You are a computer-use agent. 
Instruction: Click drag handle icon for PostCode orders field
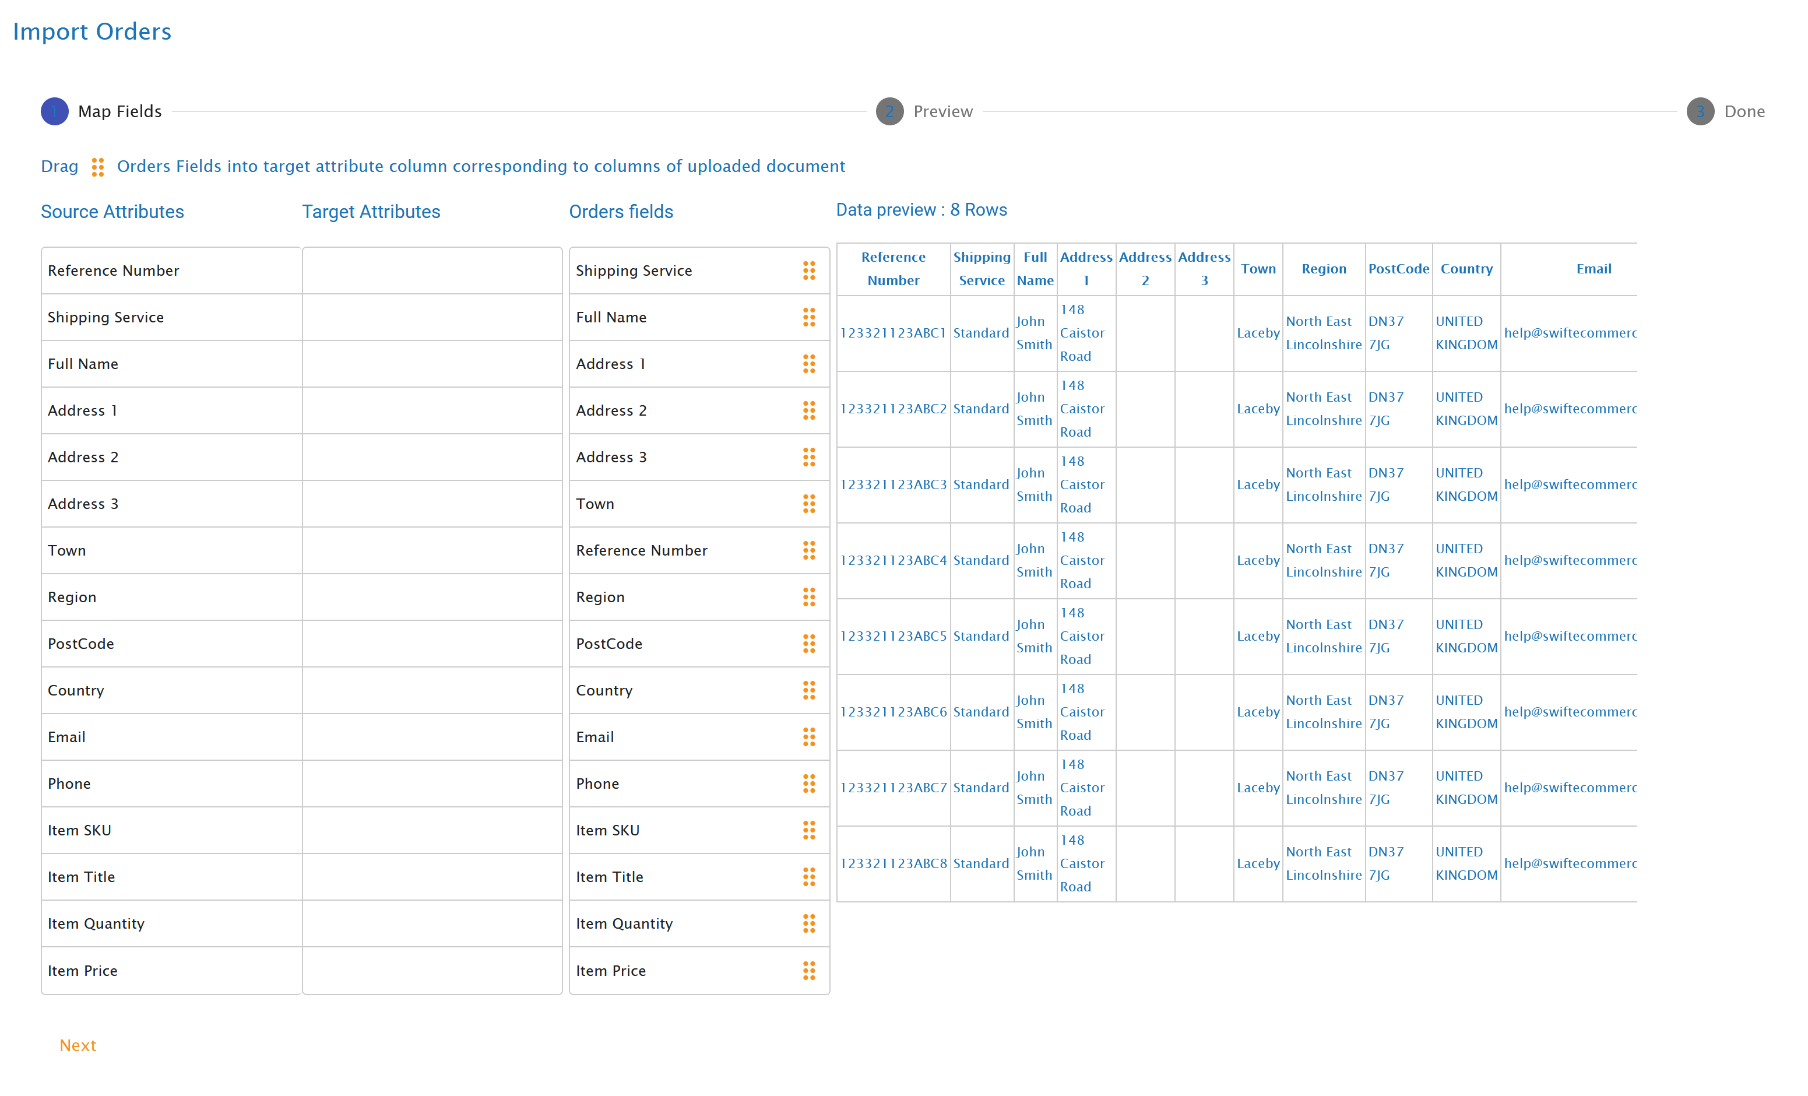tap(808, 644)
